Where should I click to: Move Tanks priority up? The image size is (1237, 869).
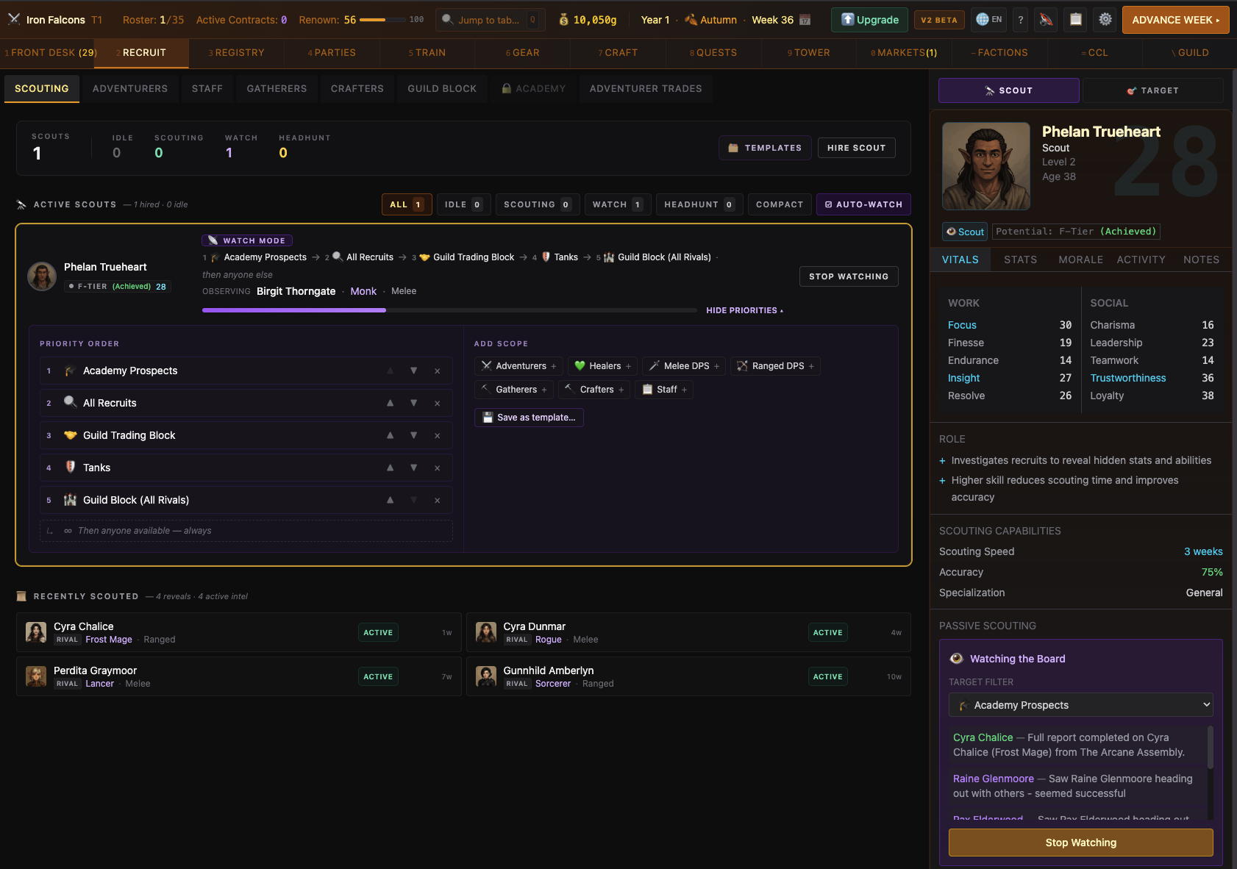coord(390,468)
